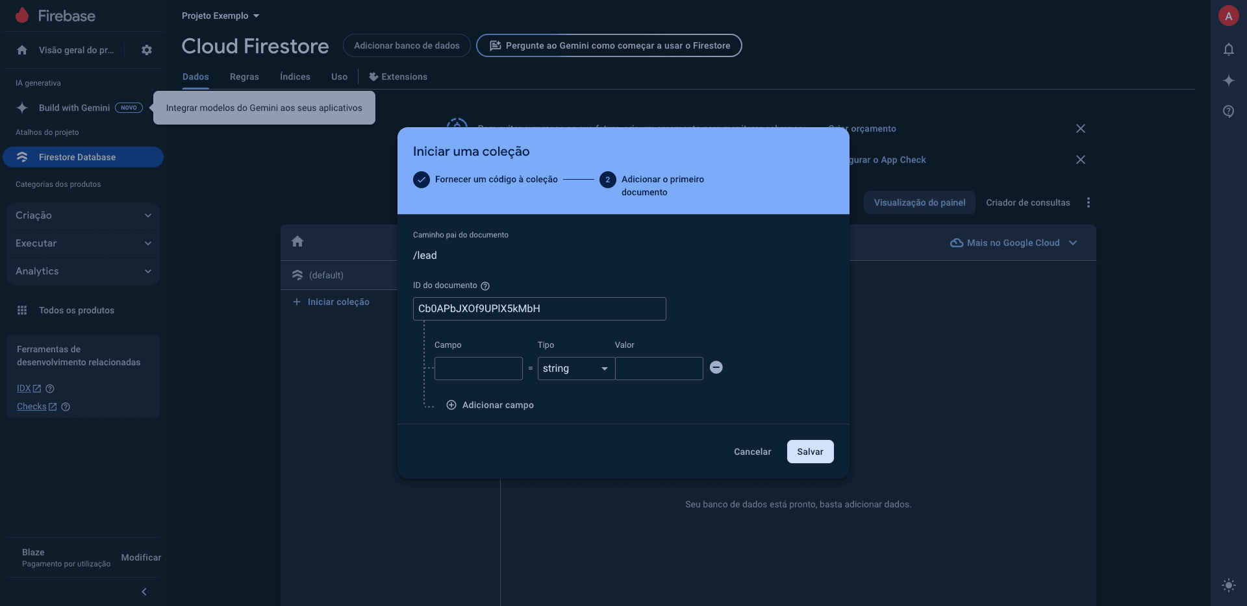1247x606 pixels.
Task: Dismiss App Check banner with X
Action: (1081, 160)
